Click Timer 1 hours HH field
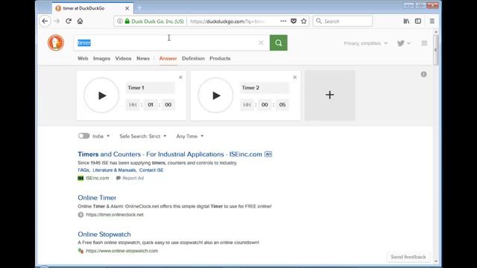This screenshot has height=268, width=477. (133, 105)
